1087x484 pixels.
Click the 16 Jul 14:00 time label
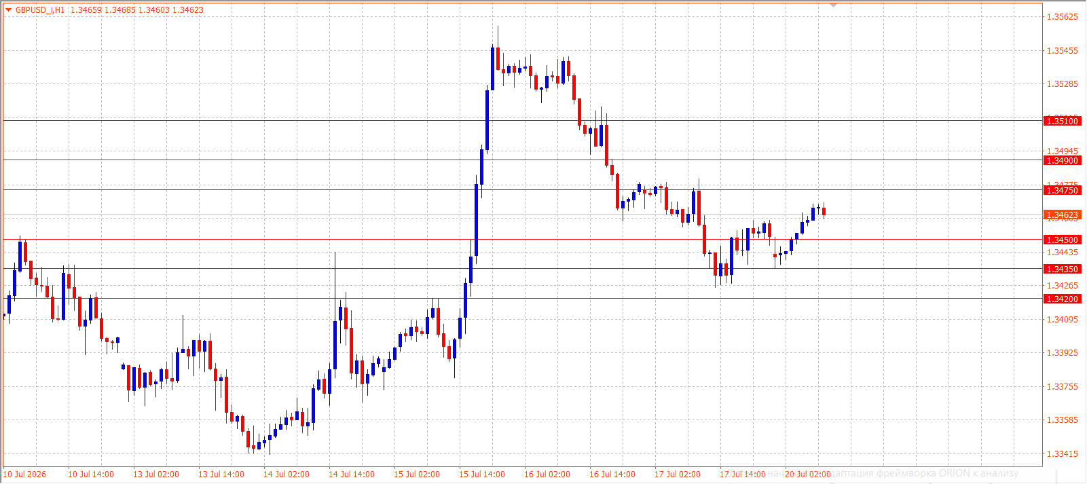click(x=612, y=474)
